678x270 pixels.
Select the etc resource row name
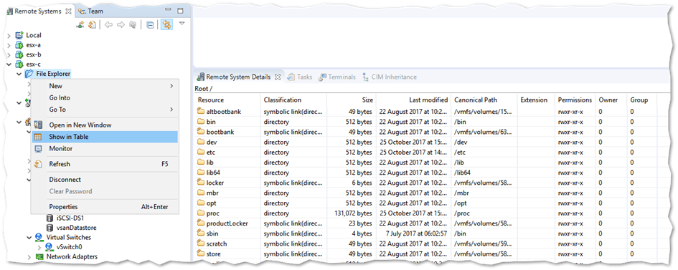pyautogui.click(x=211, y=153)
